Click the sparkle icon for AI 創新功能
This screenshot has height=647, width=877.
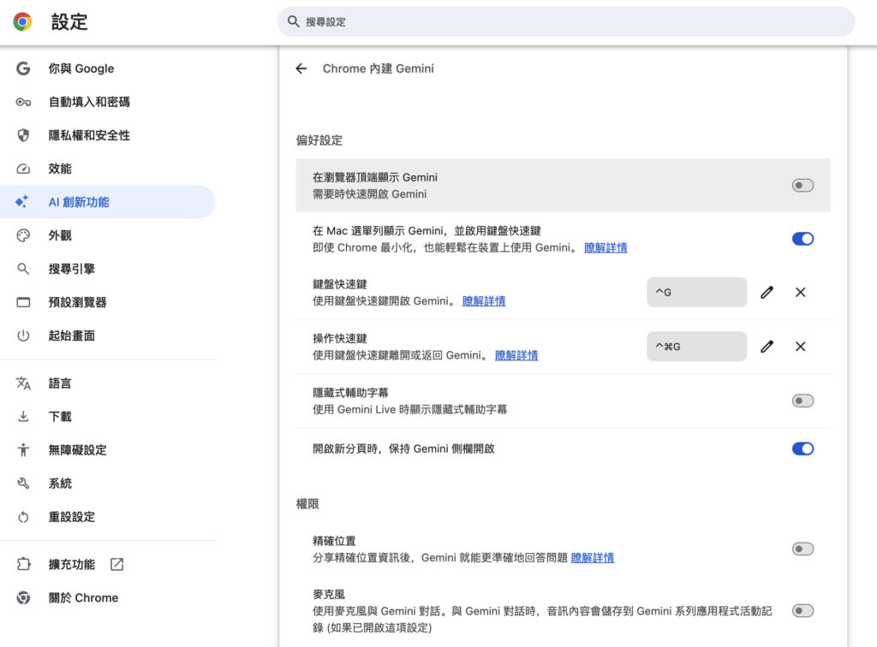(x=21, y=202)
